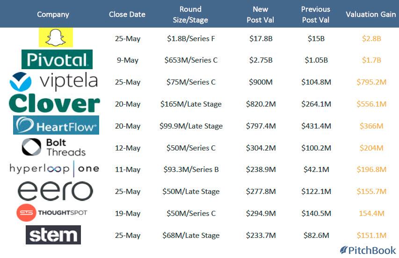Select the Close Date column header

(127, 14)
